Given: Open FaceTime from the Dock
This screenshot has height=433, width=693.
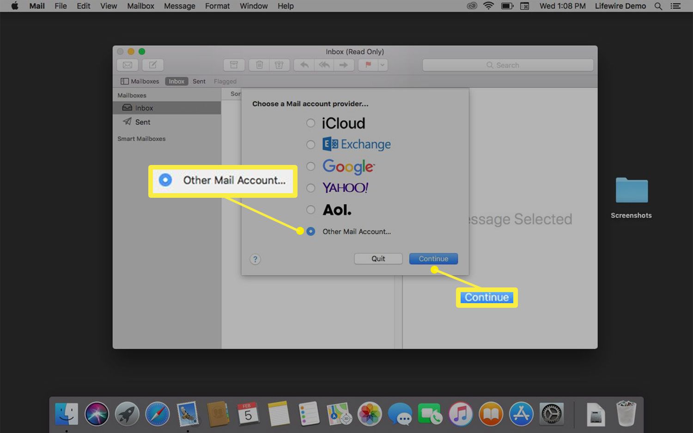Looking at the screenshot, I should click(430, 414).
